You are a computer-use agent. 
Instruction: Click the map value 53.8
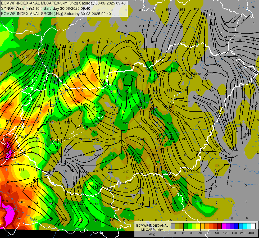tap(96, 187)
